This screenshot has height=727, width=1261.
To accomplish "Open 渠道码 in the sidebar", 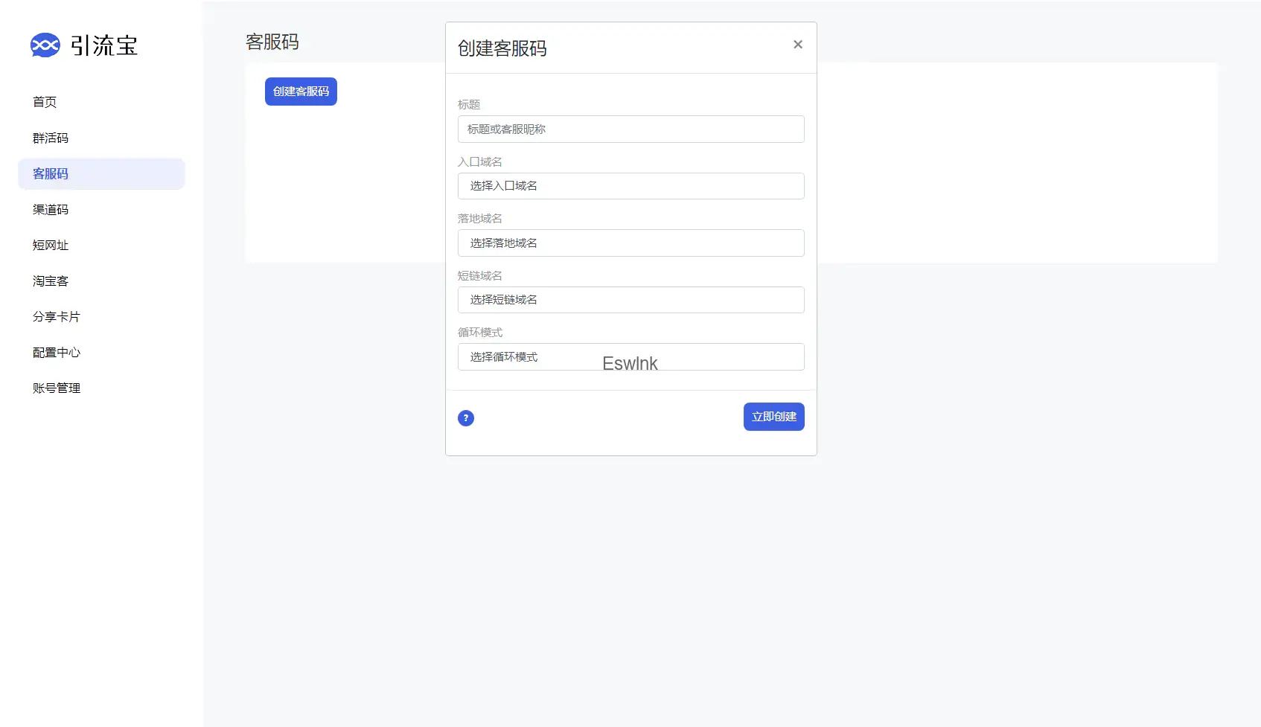I will (x=51, y=209).
